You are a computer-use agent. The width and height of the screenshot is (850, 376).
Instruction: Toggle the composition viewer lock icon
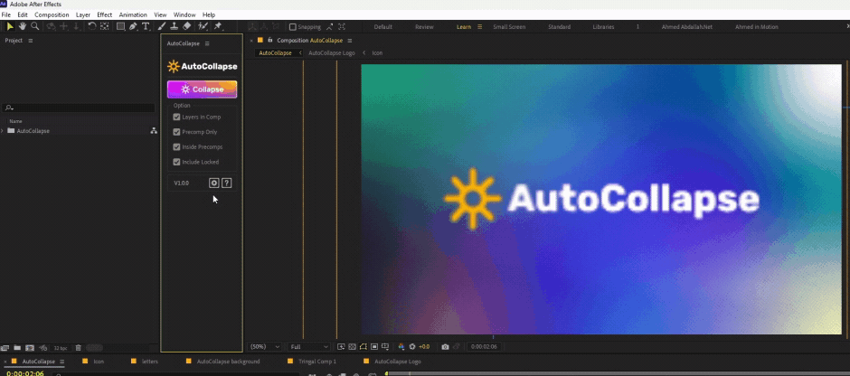tap(270, 40)
